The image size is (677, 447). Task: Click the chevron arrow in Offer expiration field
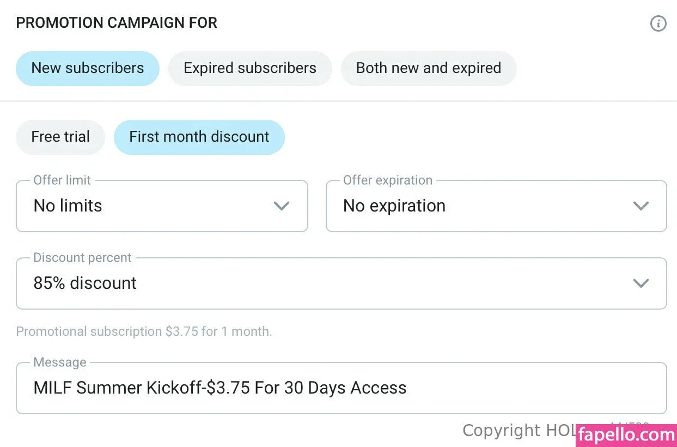tap(641, 206)
